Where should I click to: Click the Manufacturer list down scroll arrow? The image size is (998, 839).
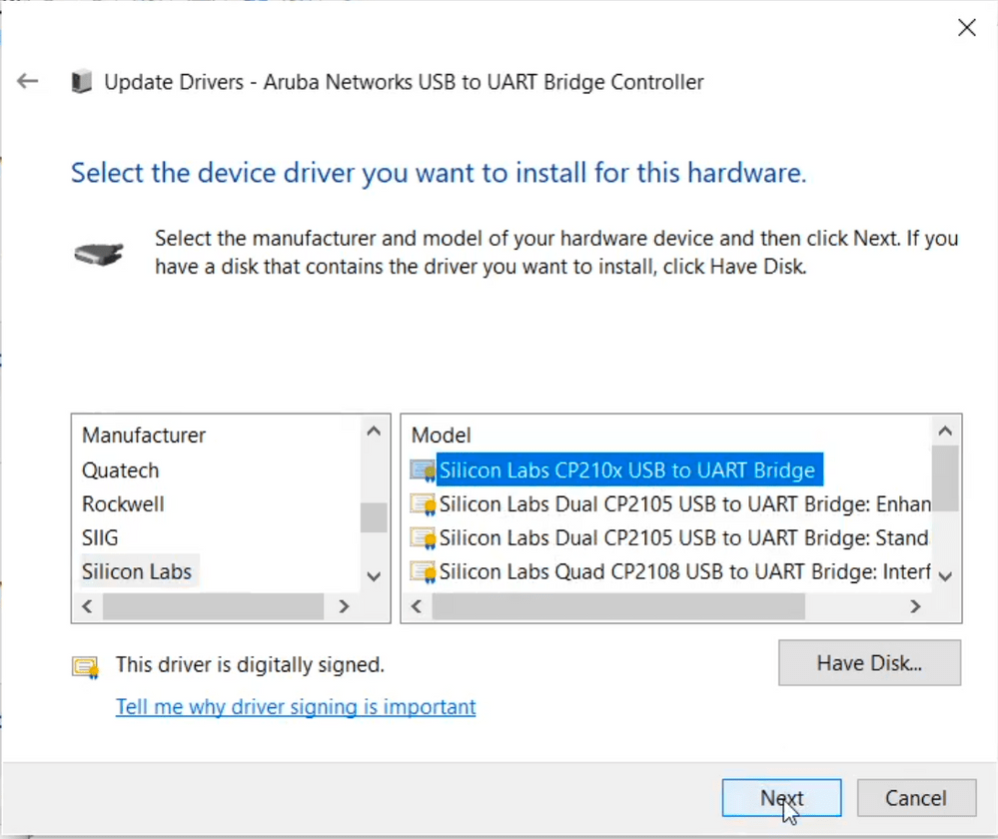pos(373,576)
